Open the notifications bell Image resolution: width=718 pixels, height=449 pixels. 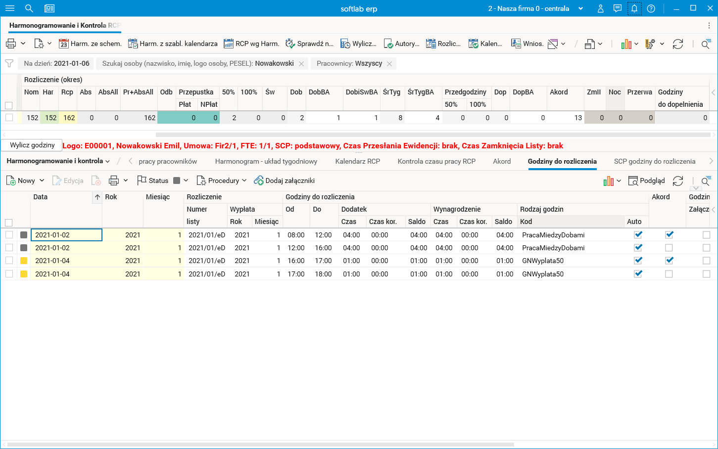[634, 8]
